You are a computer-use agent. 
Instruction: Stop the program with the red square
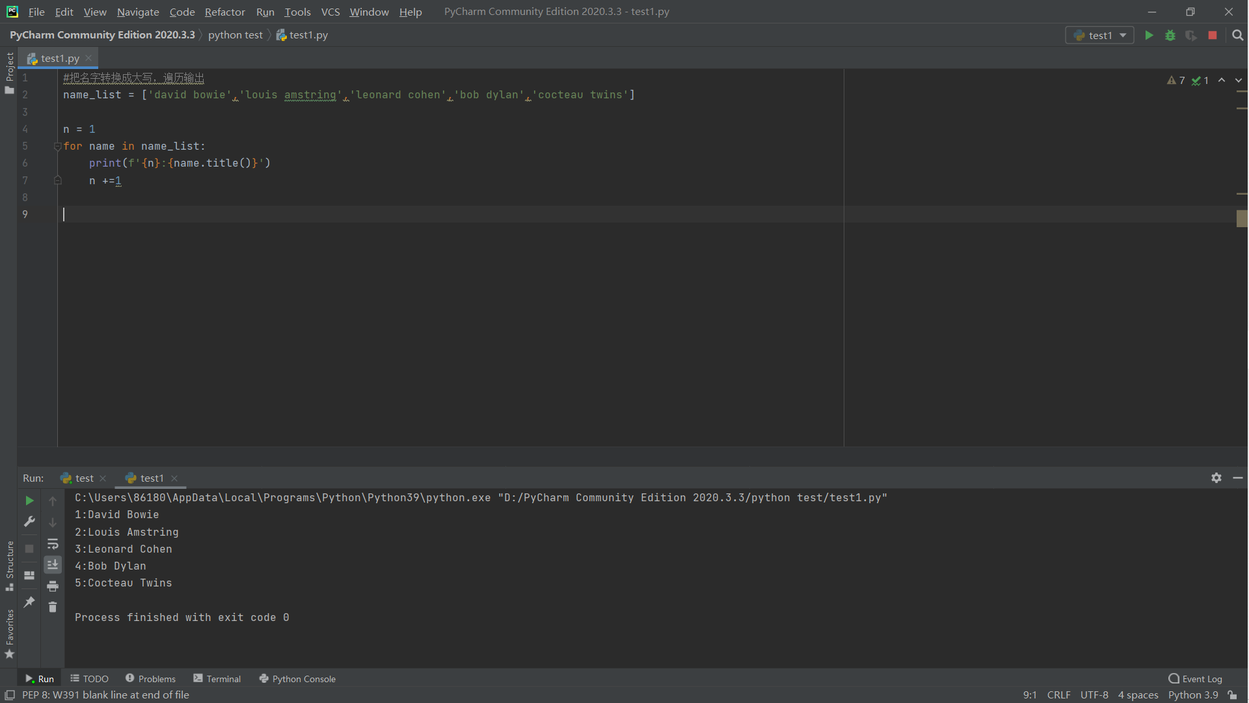(x=1213, y=35)
